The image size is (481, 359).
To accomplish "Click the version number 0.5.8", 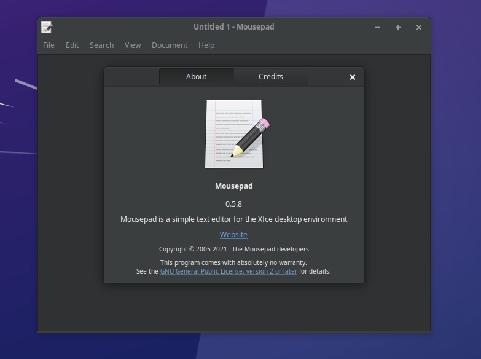I will (233, 204).
